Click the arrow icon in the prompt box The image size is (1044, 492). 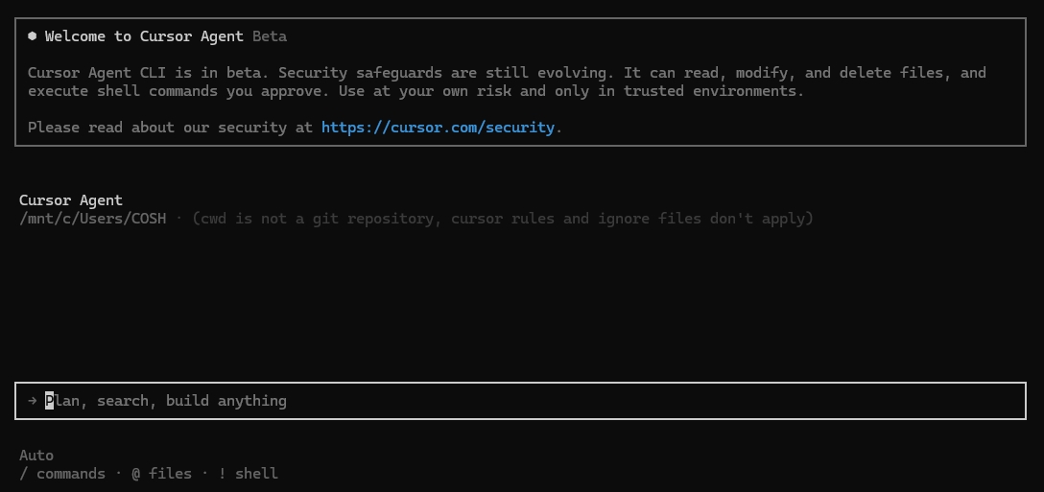coord(32,401)
